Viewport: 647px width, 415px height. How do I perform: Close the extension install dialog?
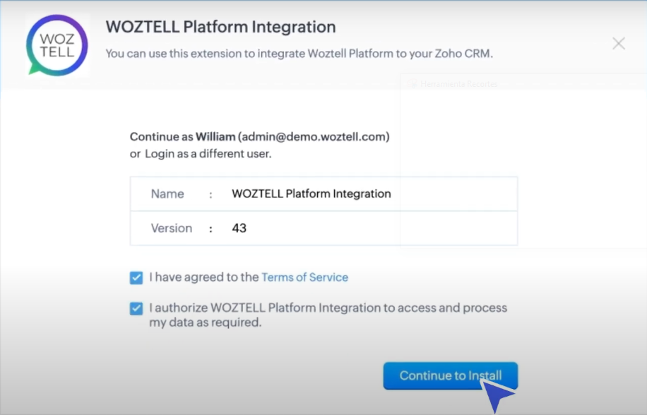[x=618, y=43]
